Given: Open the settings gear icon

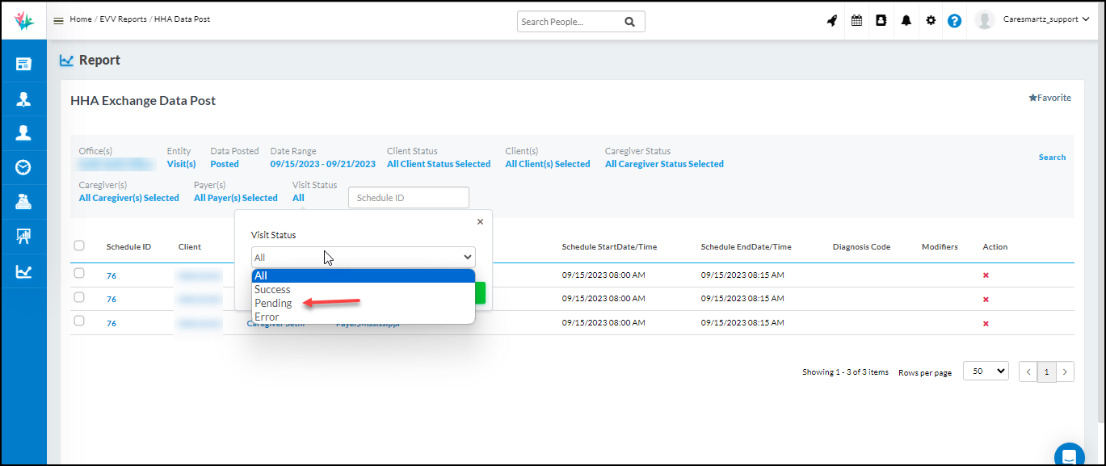Looking at the screenshot, I should [931, 21].
